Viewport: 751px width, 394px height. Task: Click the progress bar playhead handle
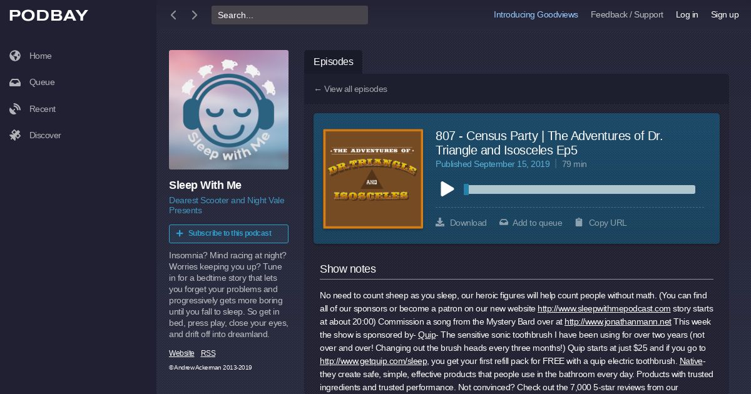466,189
